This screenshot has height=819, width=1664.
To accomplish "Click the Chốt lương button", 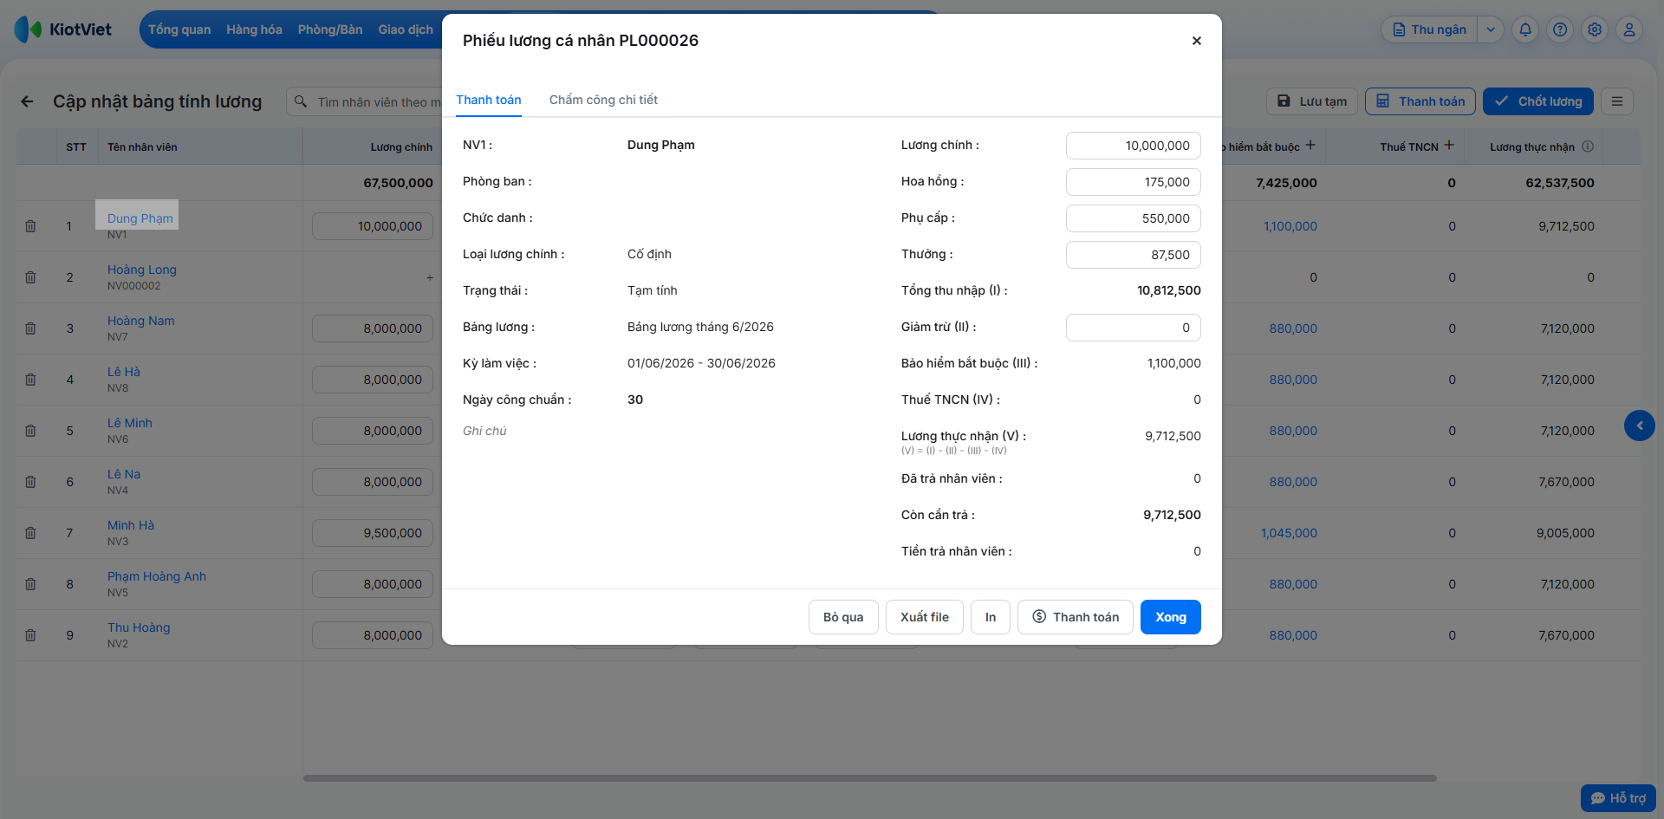I will 1538,101.
